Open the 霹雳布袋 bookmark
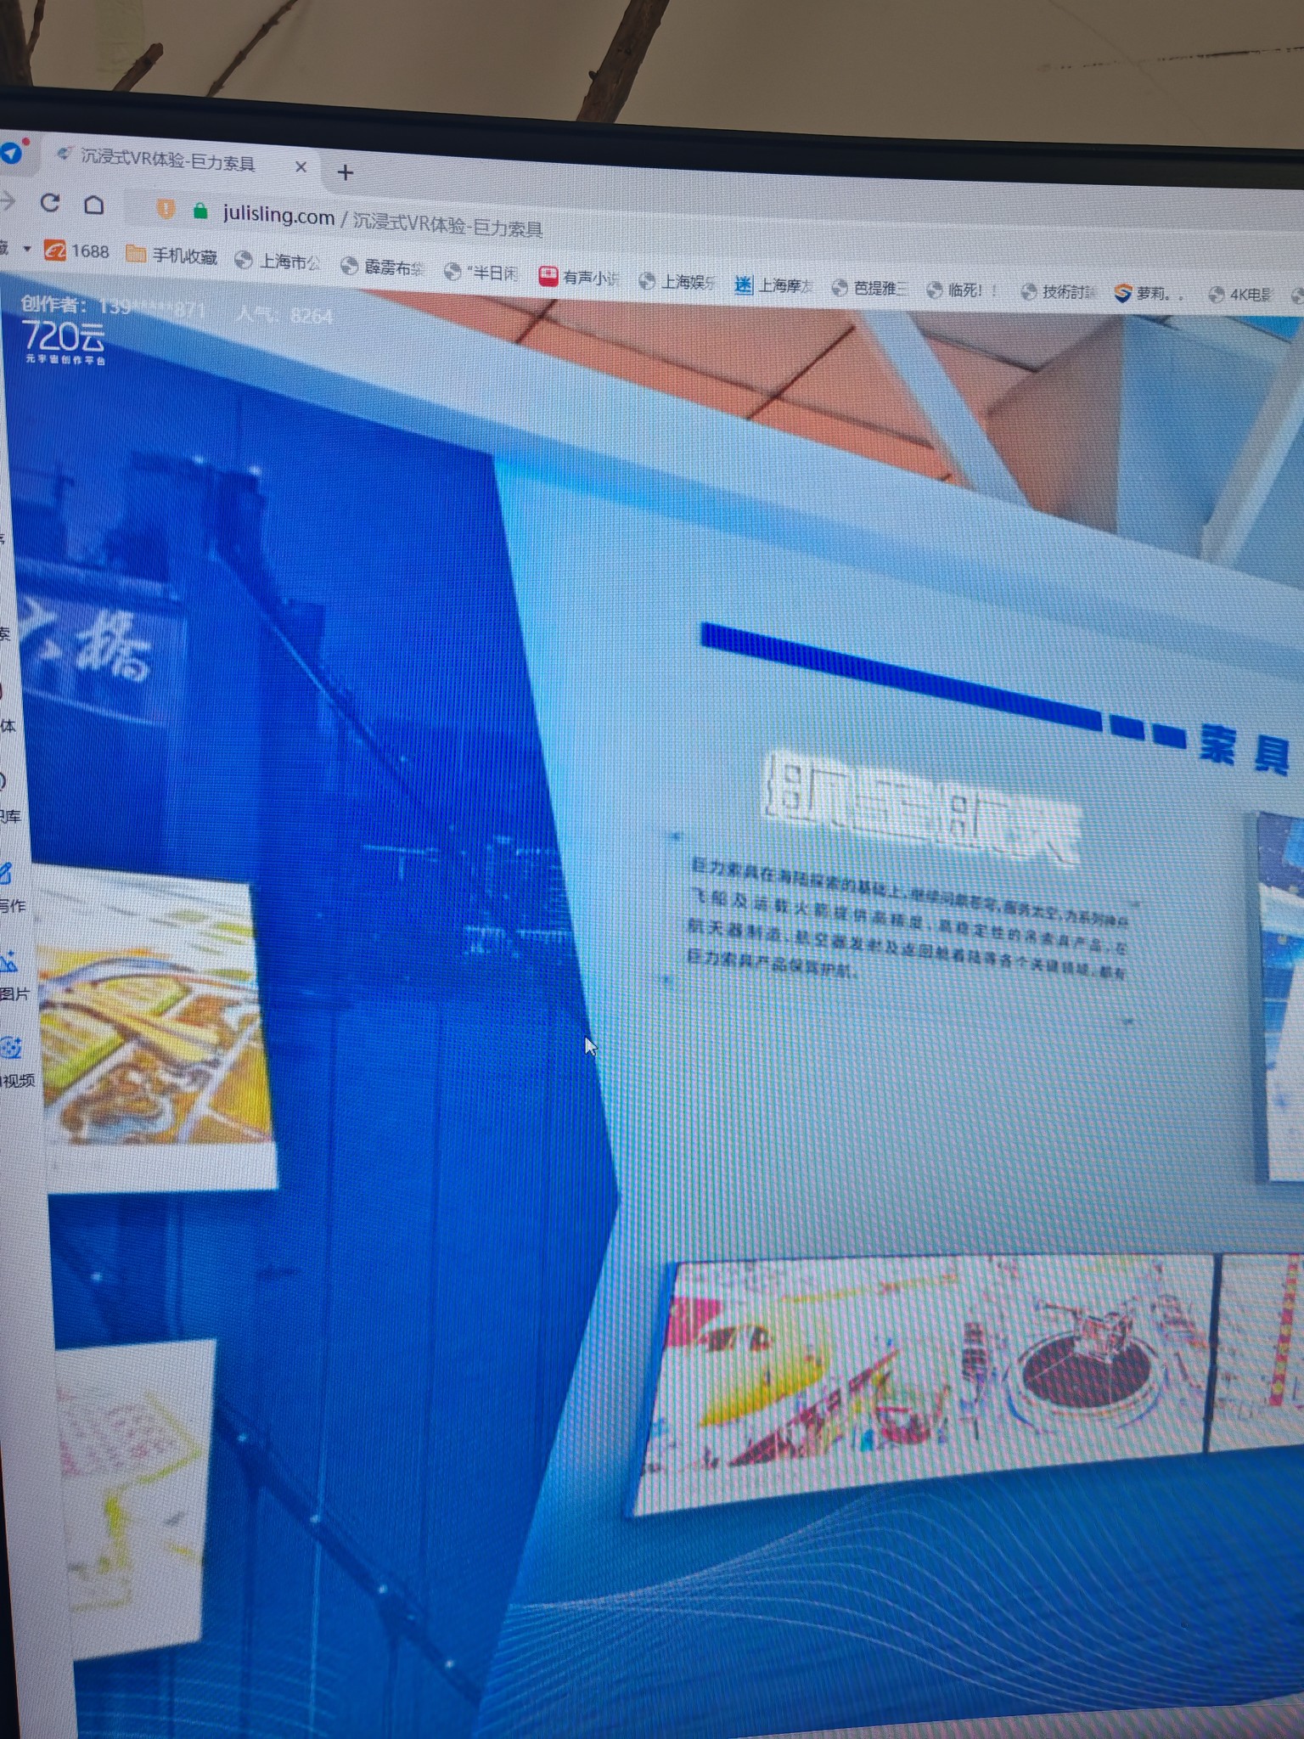1304x1739 pixels. pos(382,267)
